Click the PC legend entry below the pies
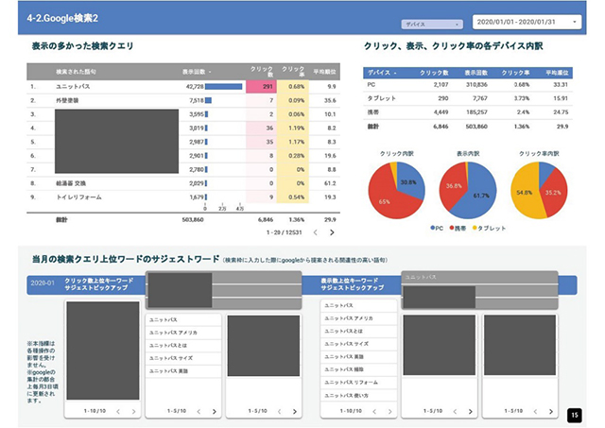Image resolution: width=605 pixels, height=428 pixels. [437, 229]
